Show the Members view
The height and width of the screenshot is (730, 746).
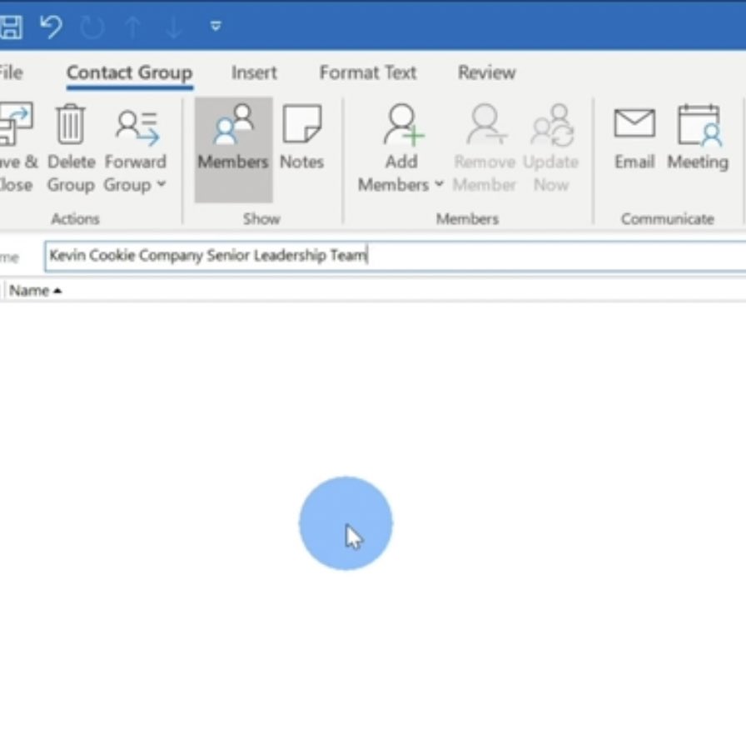233,149
